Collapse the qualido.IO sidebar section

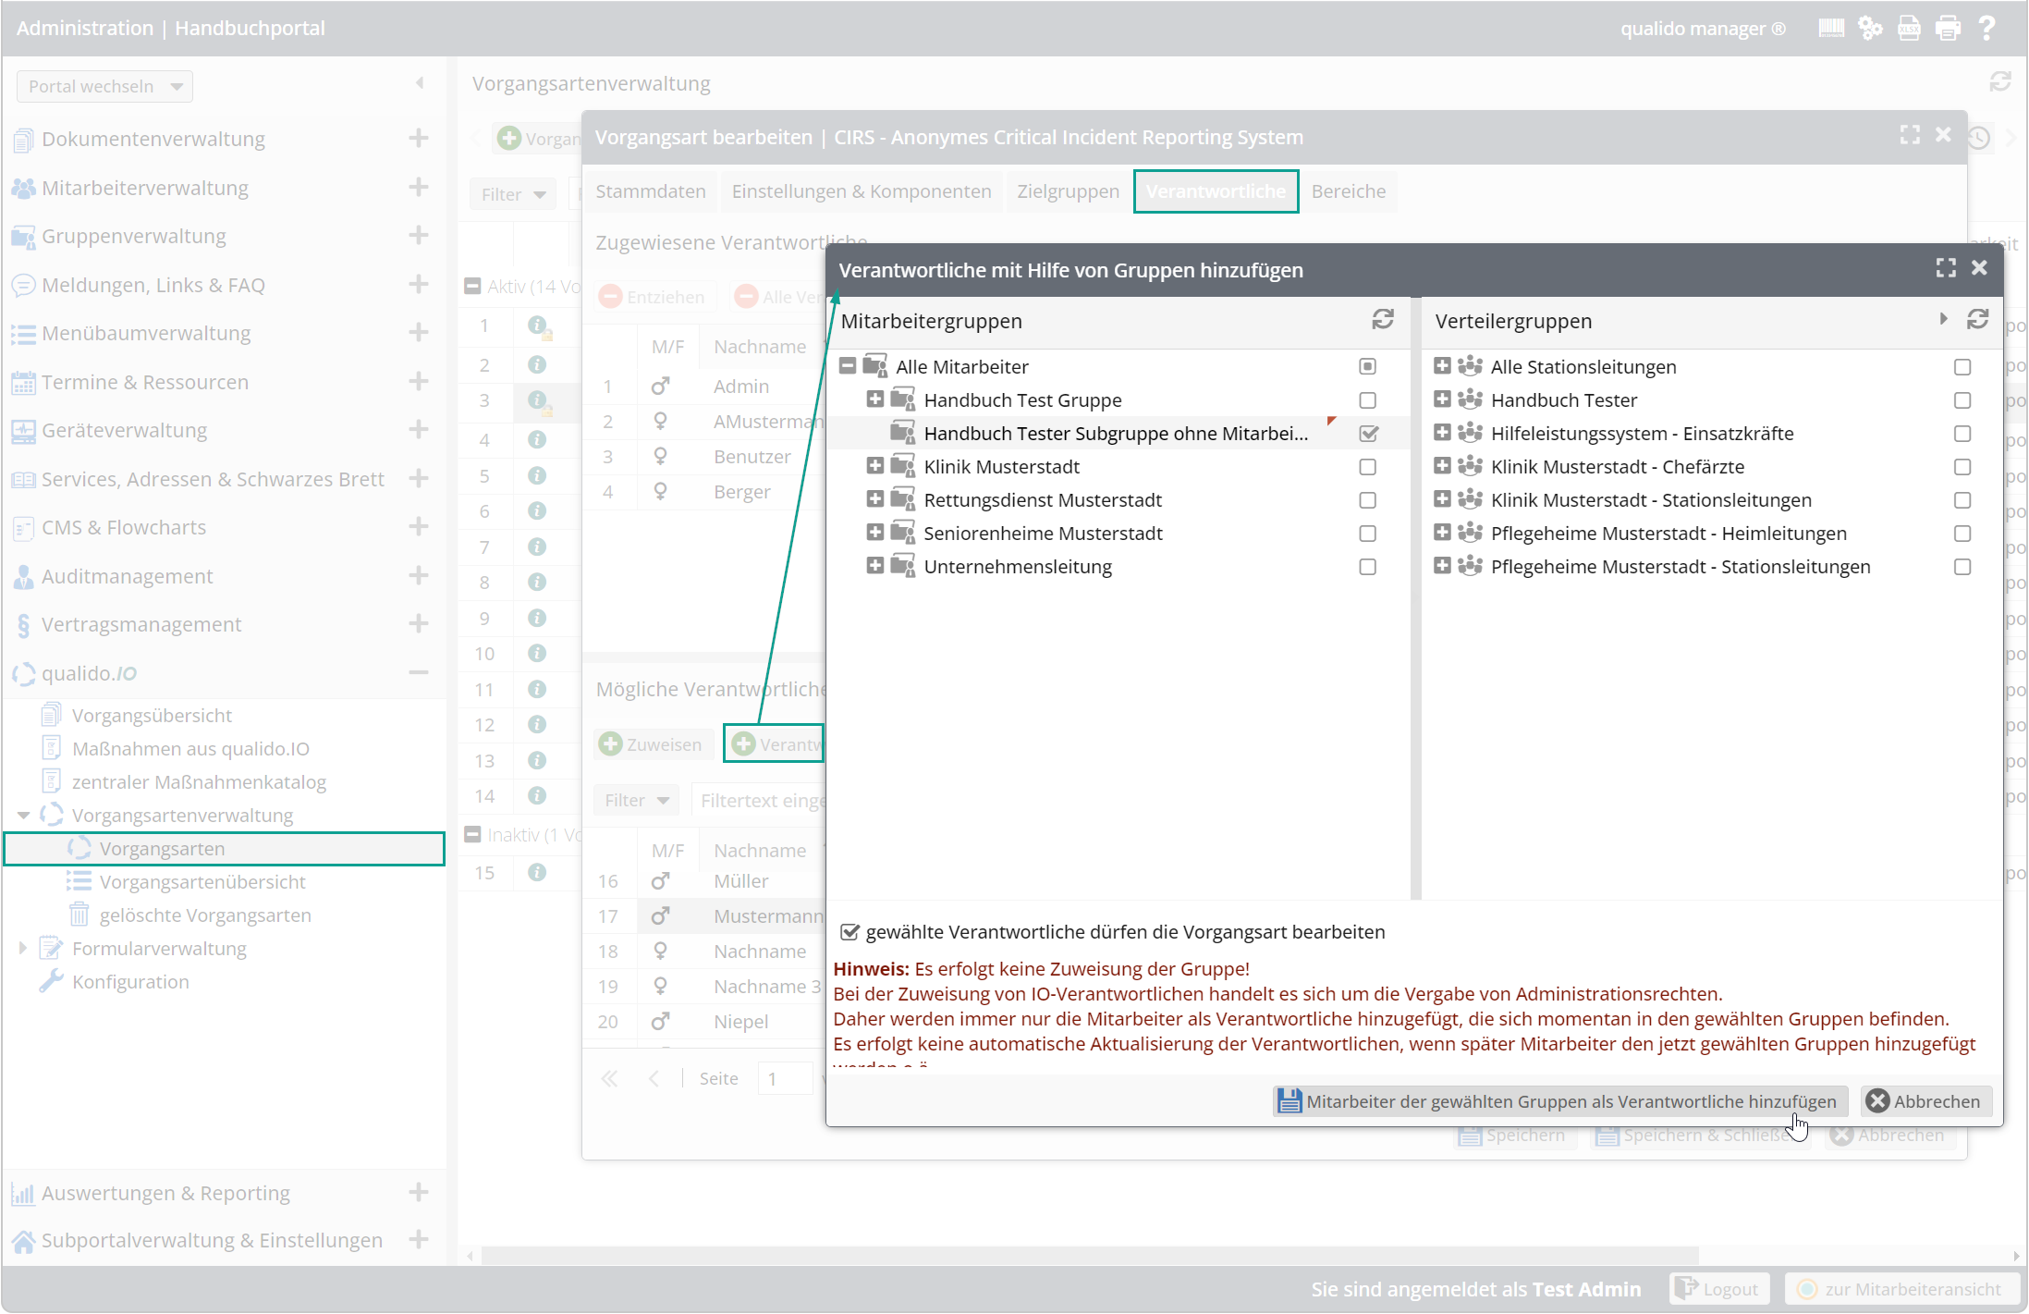click(x=419, y=673)
